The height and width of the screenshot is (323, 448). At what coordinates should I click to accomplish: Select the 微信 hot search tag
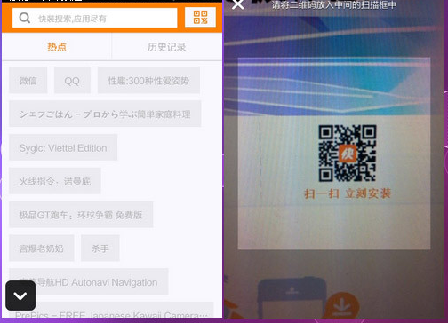pyautogui.click(x=28, y=81)
